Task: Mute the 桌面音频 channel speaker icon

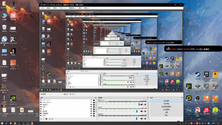Action: 142,119
